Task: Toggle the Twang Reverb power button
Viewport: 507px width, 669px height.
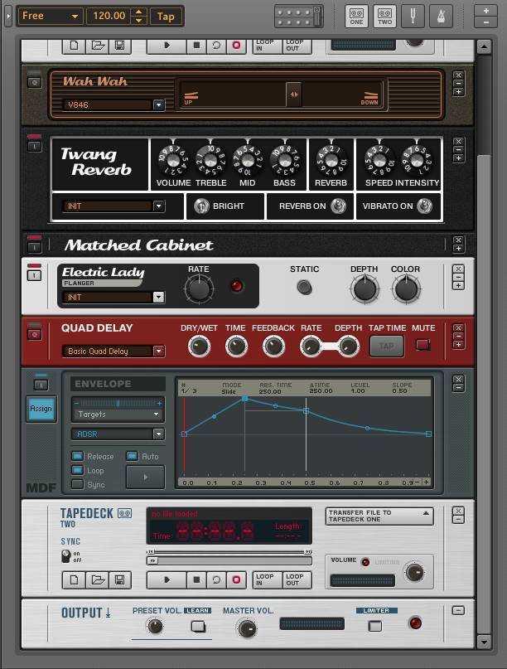Action: [34, 147]
